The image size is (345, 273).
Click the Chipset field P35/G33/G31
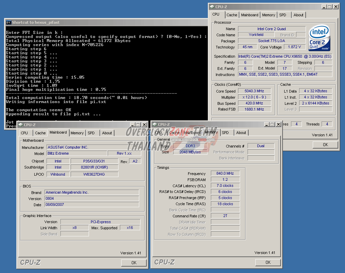pyautogui.click(x=94, y=161)
